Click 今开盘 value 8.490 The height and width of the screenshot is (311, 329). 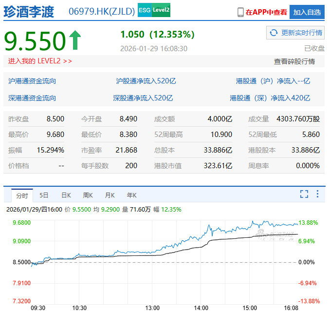coord(128,119)
